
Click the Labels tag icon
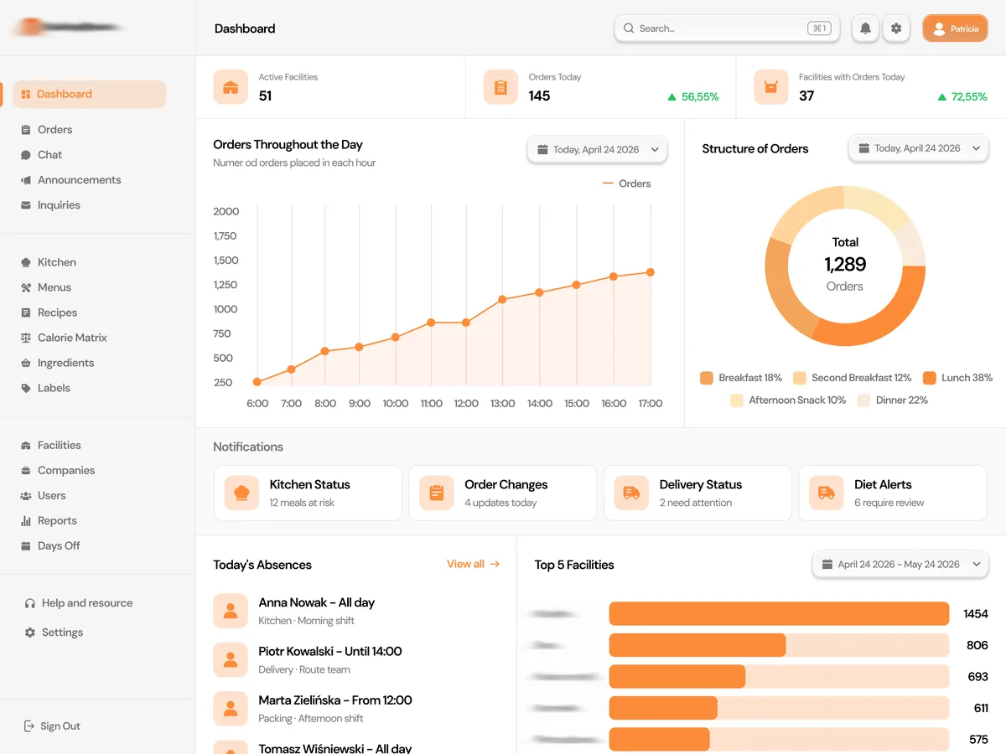[x=26, y=388]
